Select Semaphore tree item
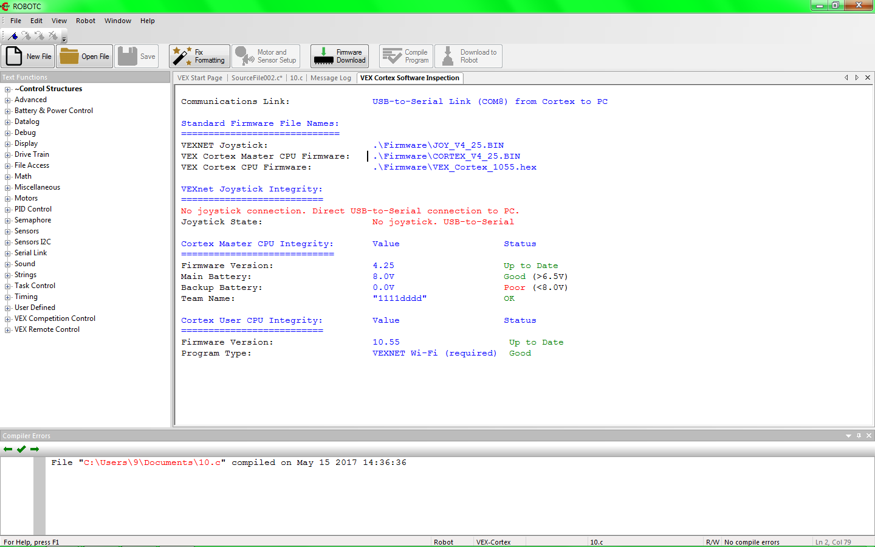The height and width of the screenshot is (547, 875). point(33,220)
